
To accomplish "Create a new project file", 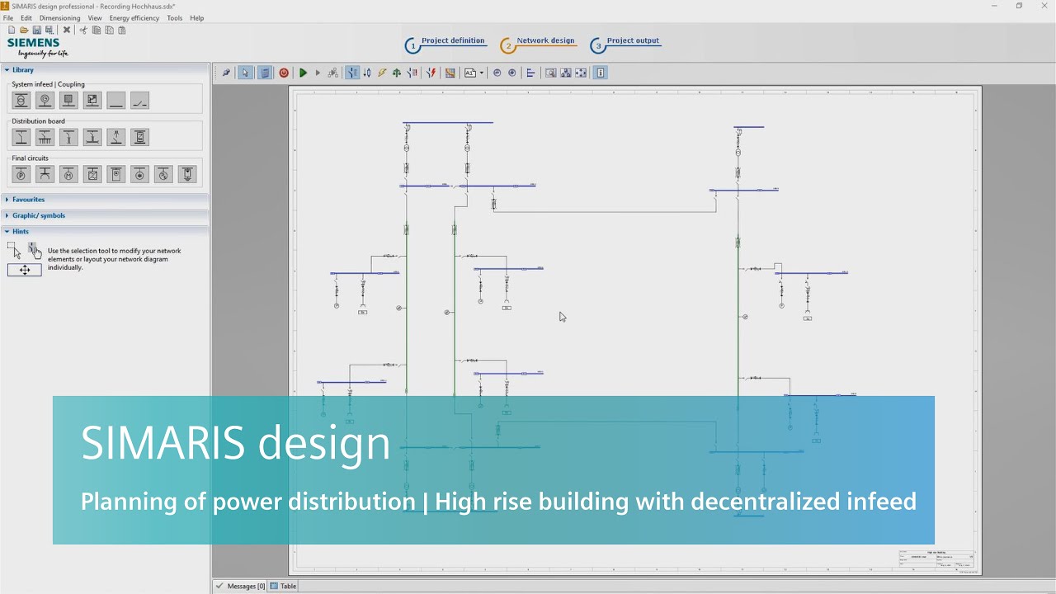I will [x=12, y=31].
